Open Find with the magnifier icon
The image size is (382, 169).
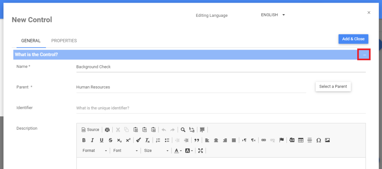(183, 130)
